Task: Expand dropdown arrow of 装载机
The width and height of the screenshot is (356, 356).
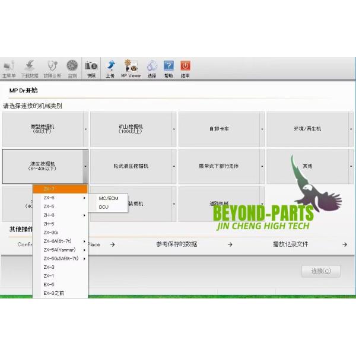Action: pos(174,204)
